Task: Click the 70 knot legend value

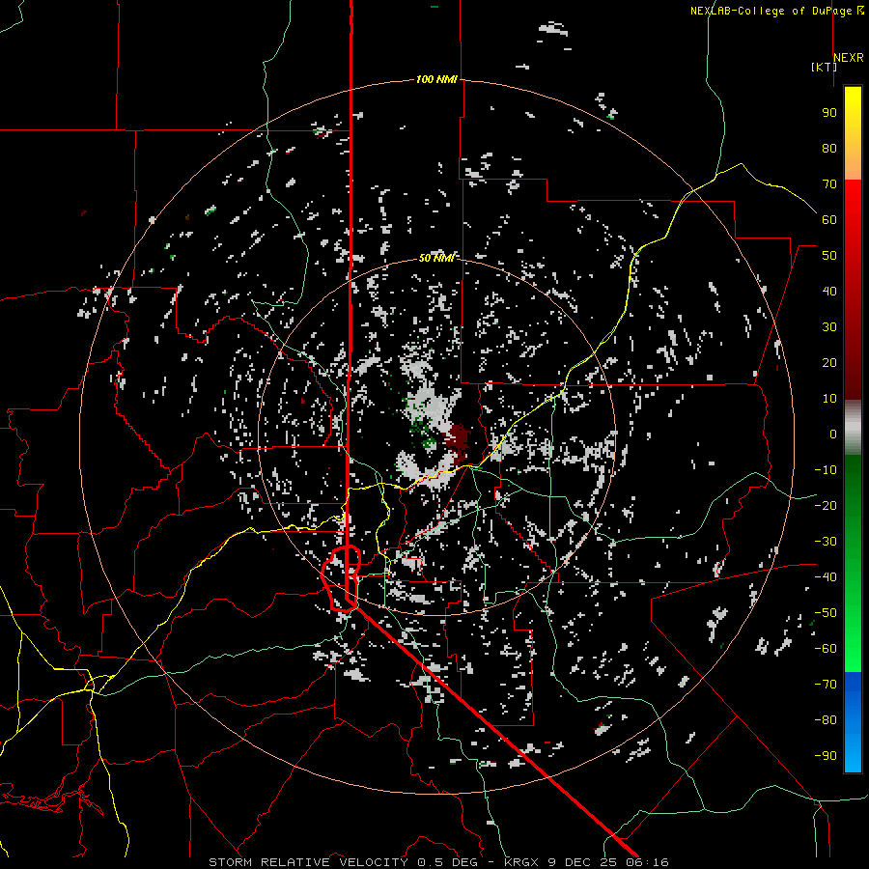Action: tap(829, 184)
